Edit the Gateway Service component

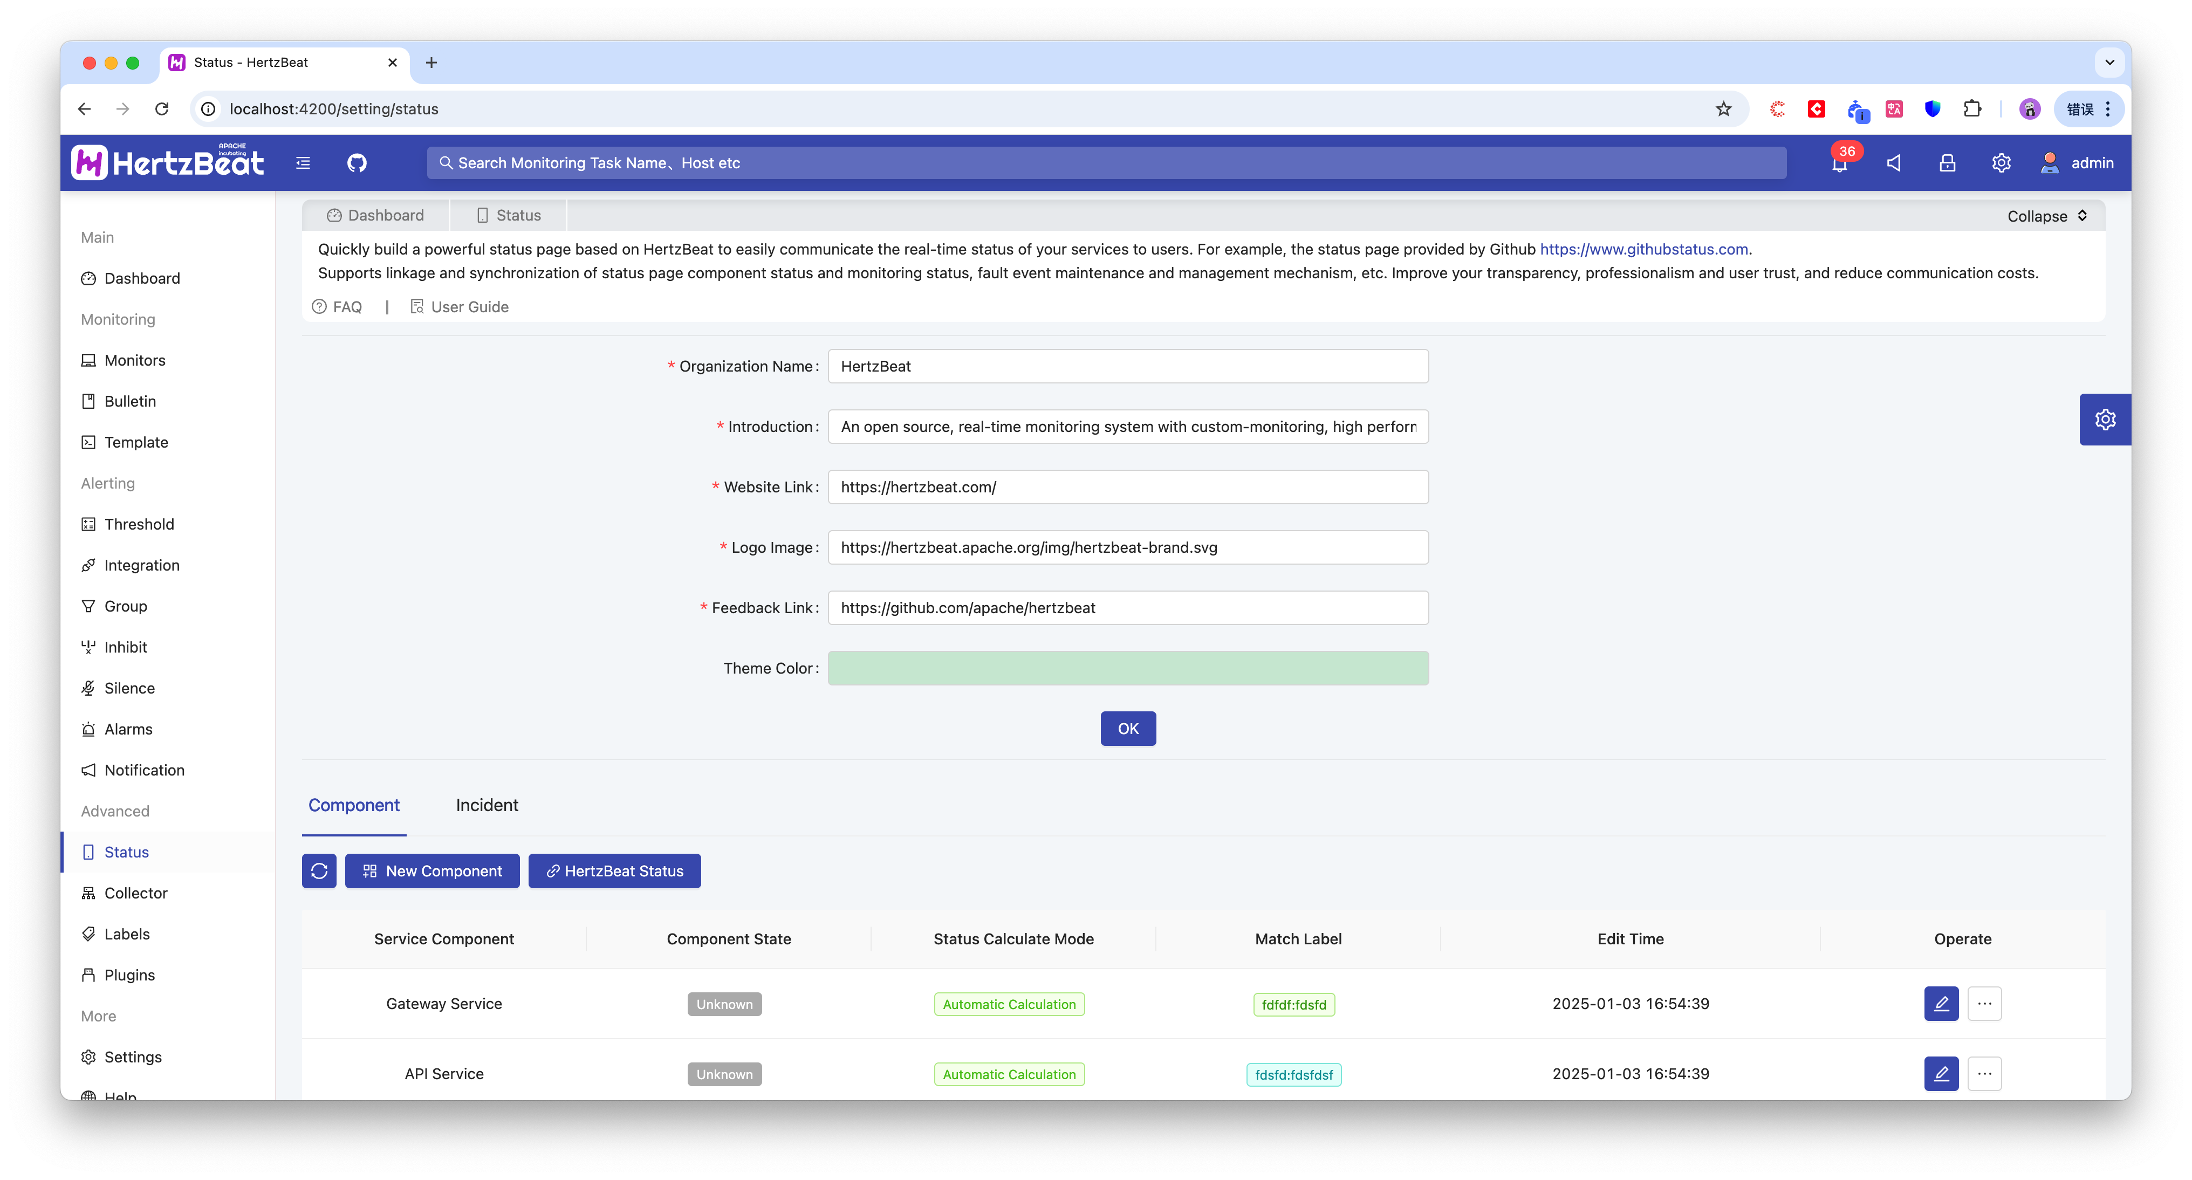click(x=1941, y=1003)
